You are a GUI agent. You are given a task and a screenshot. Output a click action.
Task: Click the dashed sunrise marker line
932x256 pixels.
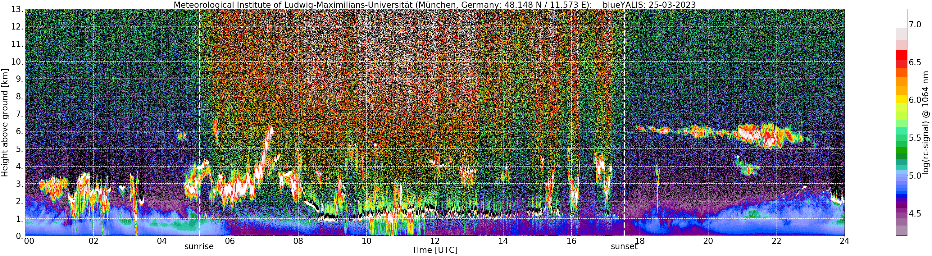coord(199,122)
